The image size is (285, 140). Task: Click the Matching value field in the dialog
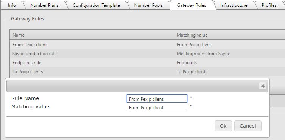[157, 107]
